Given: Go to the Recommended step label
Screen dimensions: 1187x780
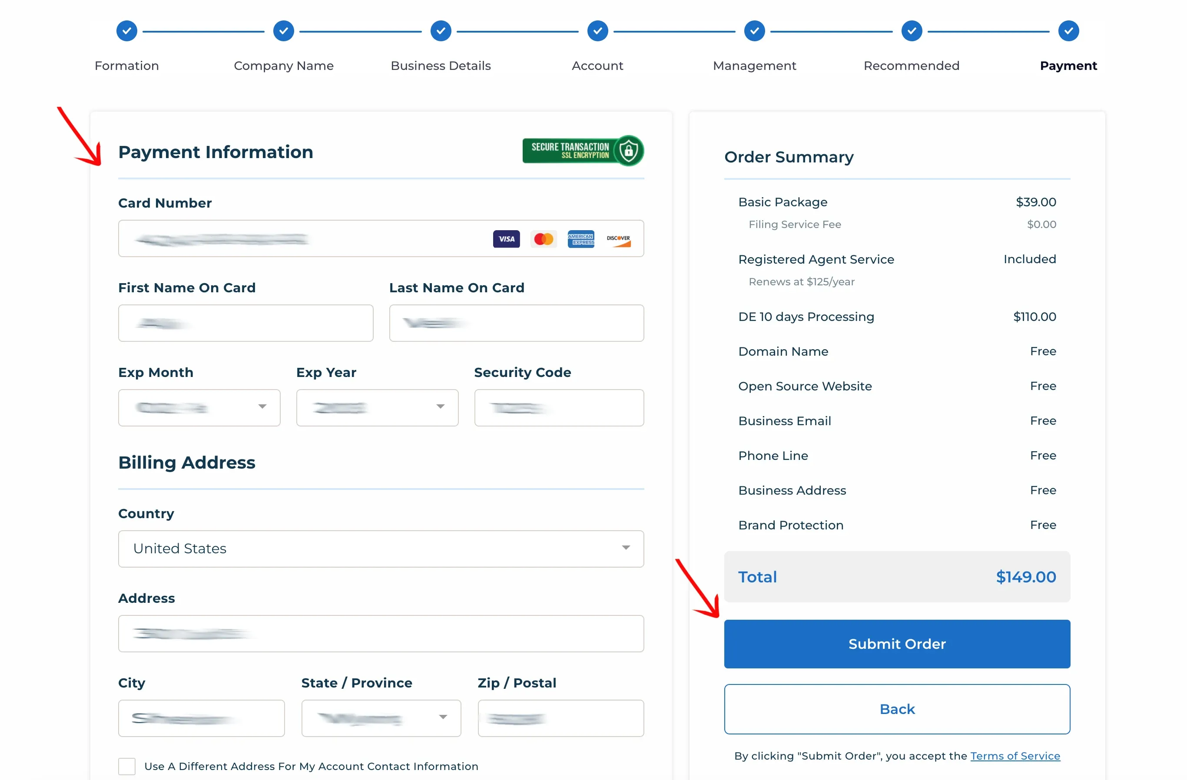Looking at the screenshot, I should pos(912,66).
